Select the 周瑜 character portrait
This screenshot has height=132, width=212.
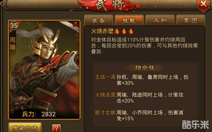44,70
